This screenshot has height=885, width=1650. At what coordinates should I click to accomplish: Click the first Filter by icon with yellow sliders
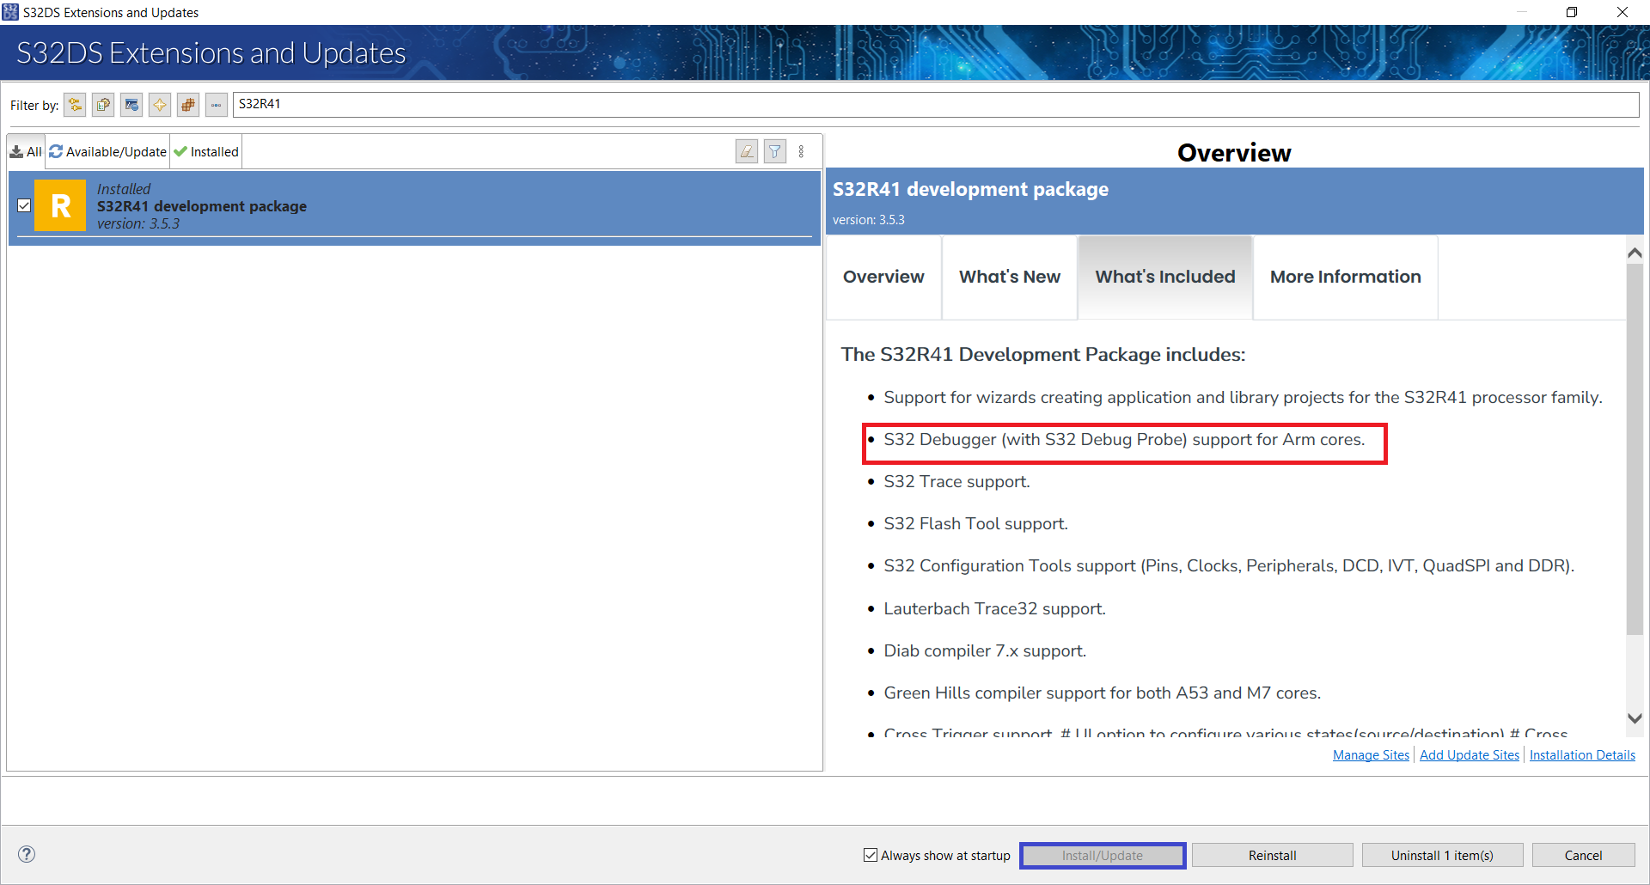(x=75, y=105)
